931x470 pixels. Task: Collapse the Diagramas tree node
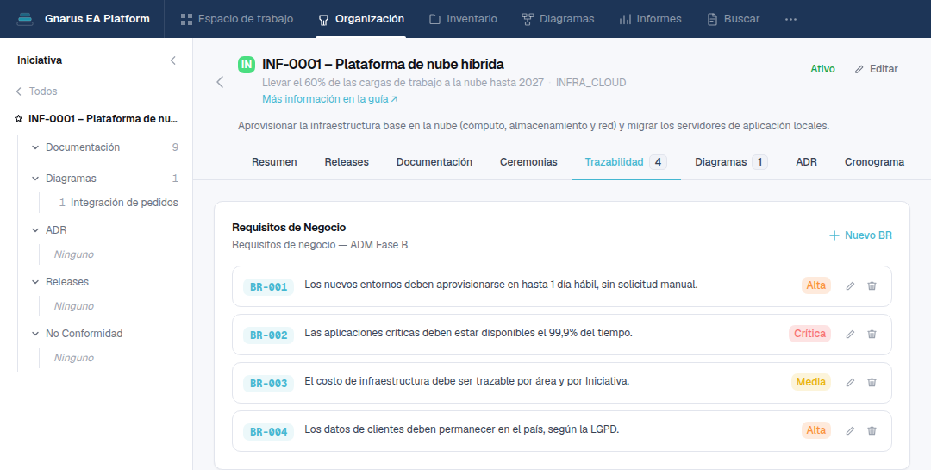35,179
